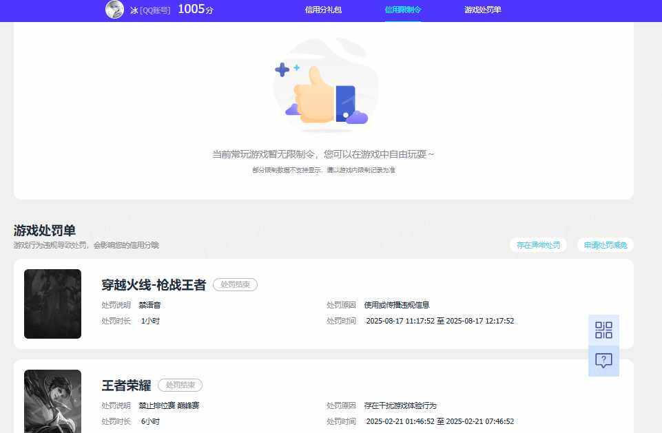Click the 存在异常处罚 link
Image resolution: width=662 pixels, height=433 pixels.
click(x=538, y=245)
